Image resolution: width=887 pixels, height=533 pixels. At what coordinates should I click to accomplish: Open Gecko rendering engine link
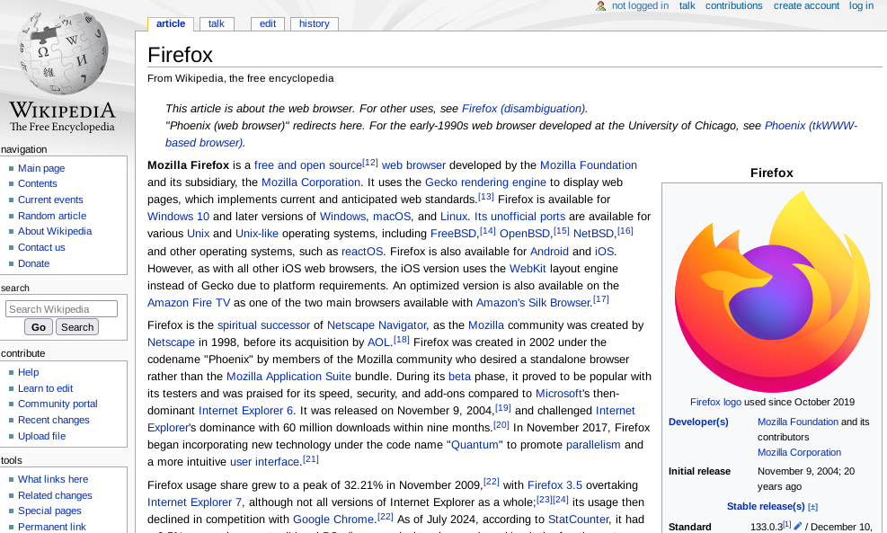point(485,182)
